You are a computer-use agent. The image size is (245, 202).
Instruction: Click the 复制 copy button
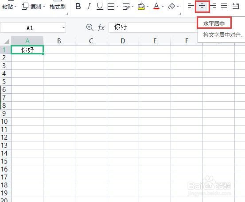click(x=31, y=7)
